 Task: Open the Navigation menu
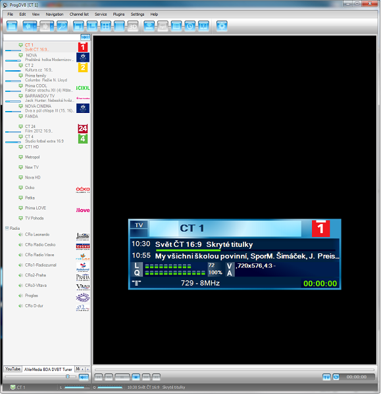pyautogui.click(x=55, y=14)
